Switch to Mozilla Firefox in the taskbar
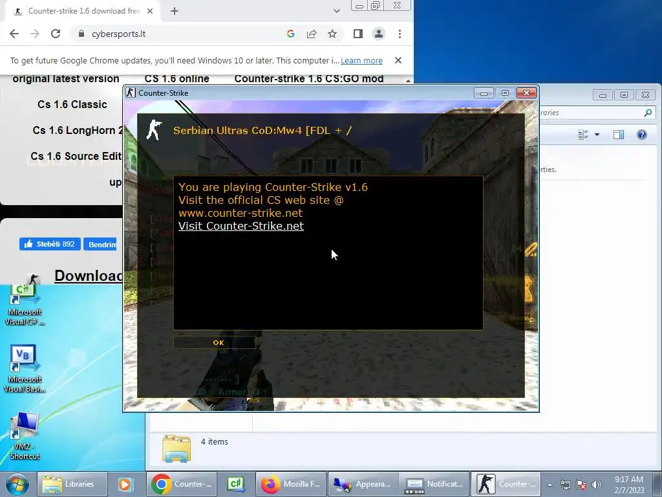This screenshot has height=497, width=662. (x=291, y=484)
